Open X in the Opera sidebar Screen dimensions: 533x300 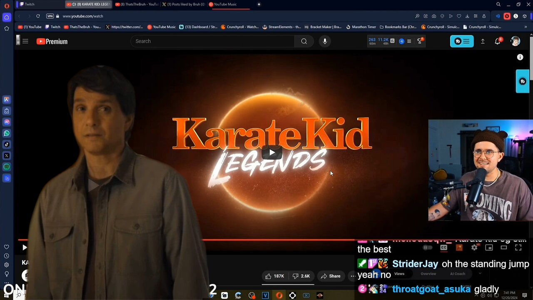point(7,155)
